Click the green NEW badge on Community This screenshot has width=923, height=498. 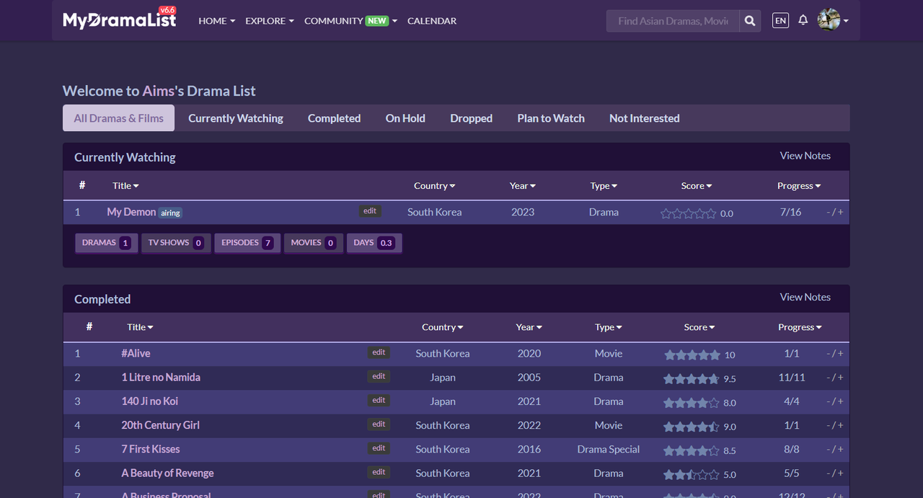[x=377, y=21]
